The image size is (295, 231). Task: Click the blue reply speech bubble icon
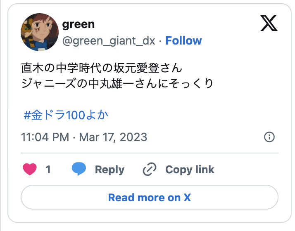coord(79,169)
